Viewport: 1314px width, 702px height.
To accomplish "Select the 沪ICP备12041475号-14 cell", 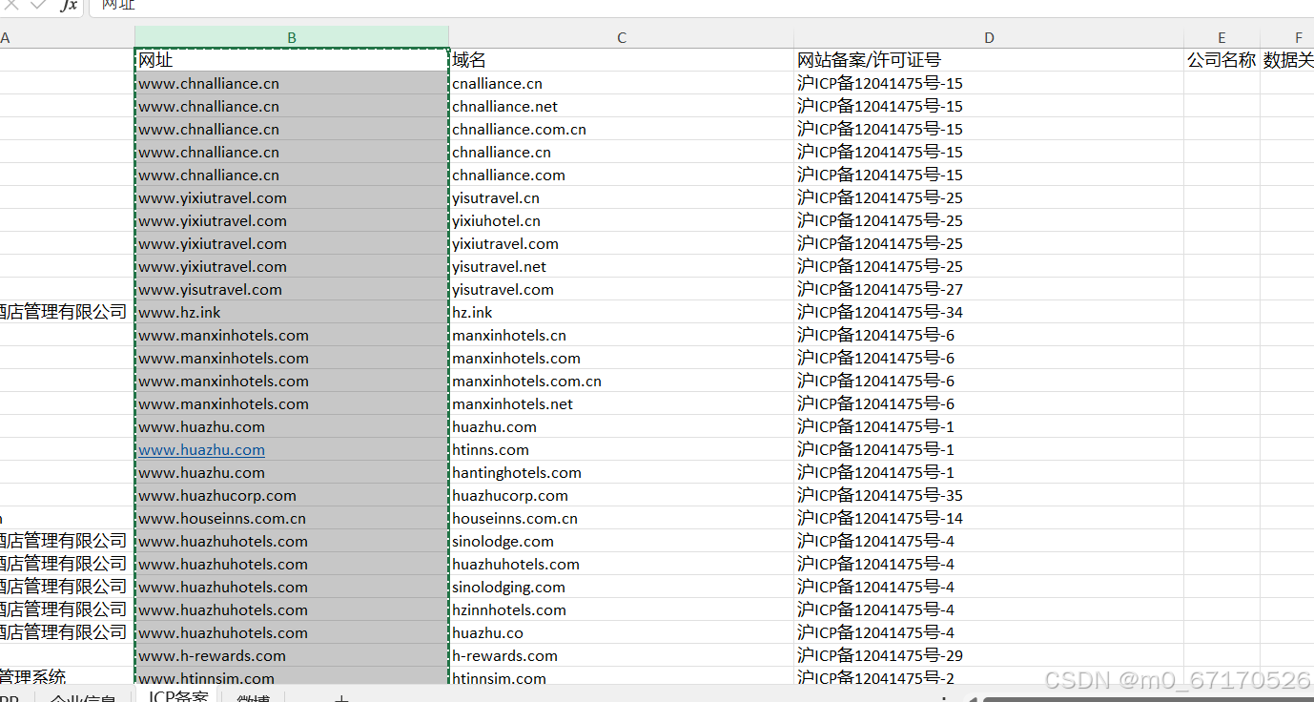I will tap(989, 518).
